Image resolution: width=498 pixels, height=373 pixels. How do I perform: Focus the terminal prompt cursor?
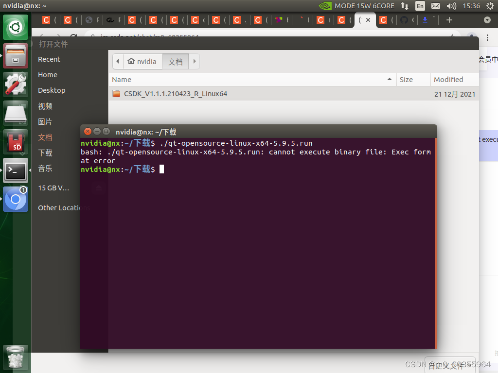(161, 169)
